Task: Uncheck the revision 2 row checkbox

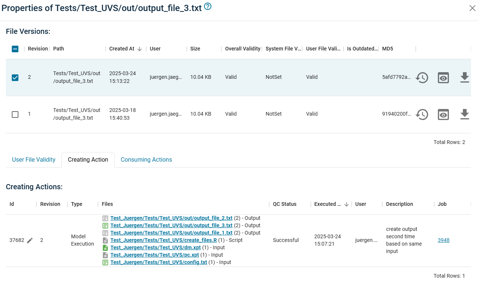Action: (x=15, y=78)
